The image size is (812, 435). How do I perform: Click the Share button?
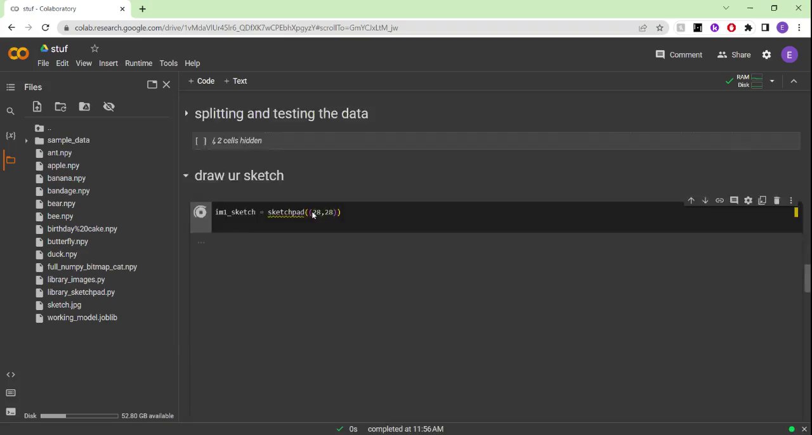pos(733,55)
